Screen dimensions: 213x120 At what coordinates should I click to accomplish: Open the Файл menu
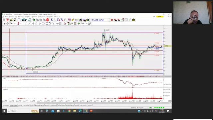point(6,17)
